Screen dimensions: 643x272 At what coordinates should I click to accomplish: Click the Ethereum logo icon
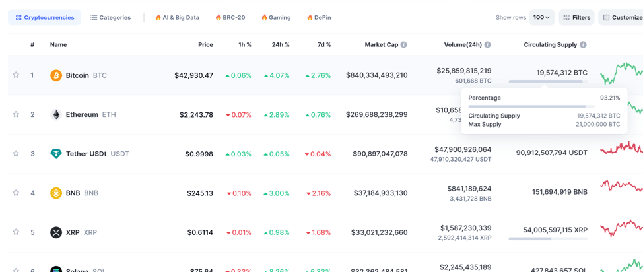(56, 114)
